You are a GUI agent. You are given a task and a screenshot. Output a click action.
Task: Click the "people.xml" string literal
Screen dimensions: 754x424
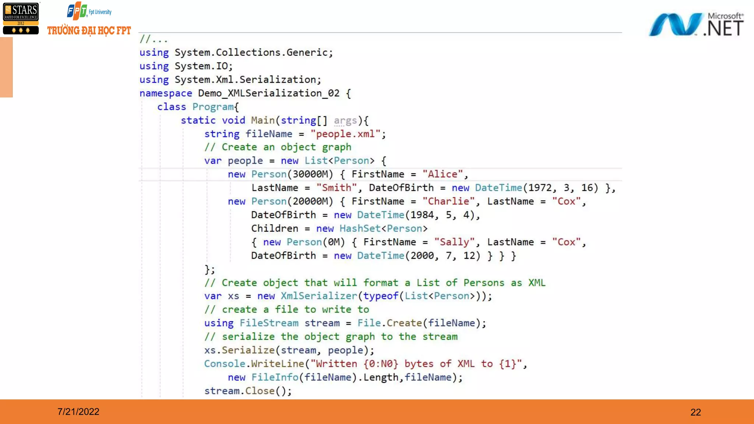click(x=345, y=134)
